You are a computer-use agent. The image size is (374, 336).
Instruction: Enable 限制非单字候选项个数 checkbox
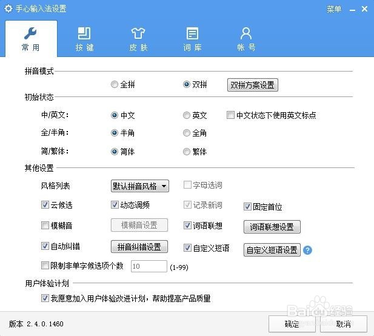pos(45,266)
